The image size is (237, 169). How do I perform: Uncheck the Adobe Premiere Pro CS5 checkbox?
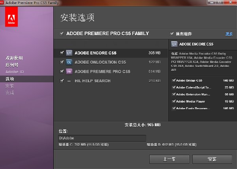click(x=62, y=71)
